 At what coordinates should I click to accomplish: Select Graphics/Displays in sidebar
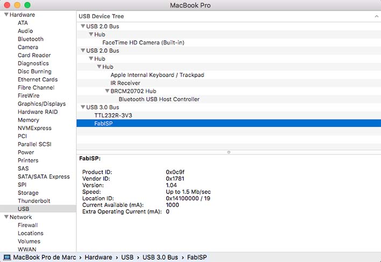41,104
